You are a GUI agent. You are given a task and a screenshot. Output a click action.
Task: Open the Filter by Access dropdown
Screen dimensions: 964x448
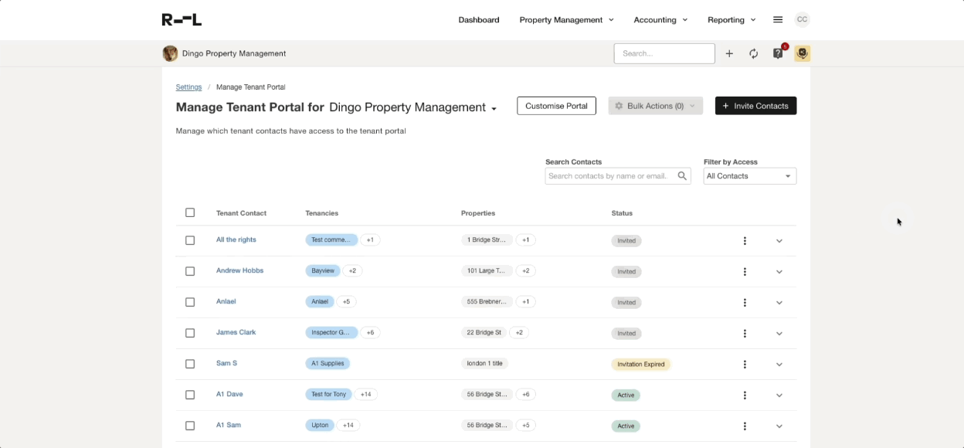pos(748,175)
